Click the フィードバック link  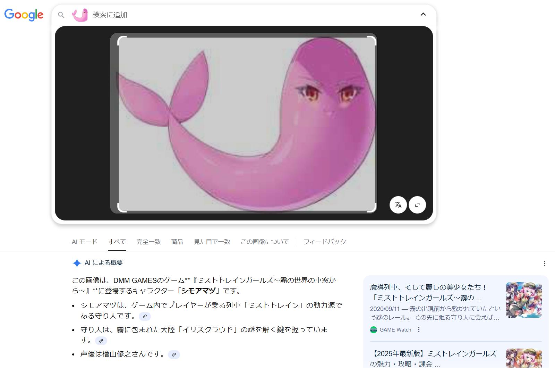point(324,242)
